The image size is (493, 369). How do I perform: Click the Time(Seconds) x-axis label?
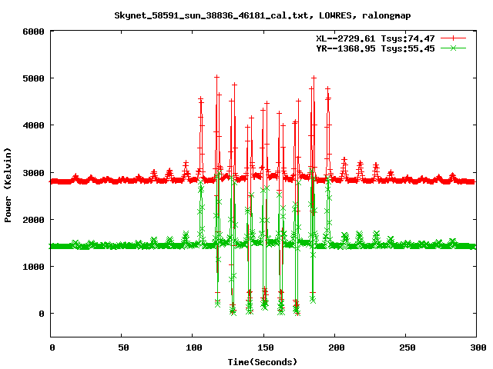[x=262, y=362]
